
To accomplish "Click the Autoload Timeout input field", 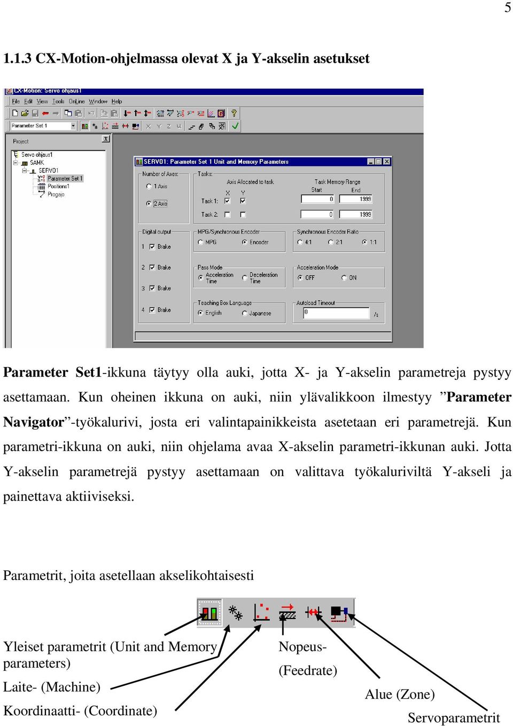I will point(336,313).
